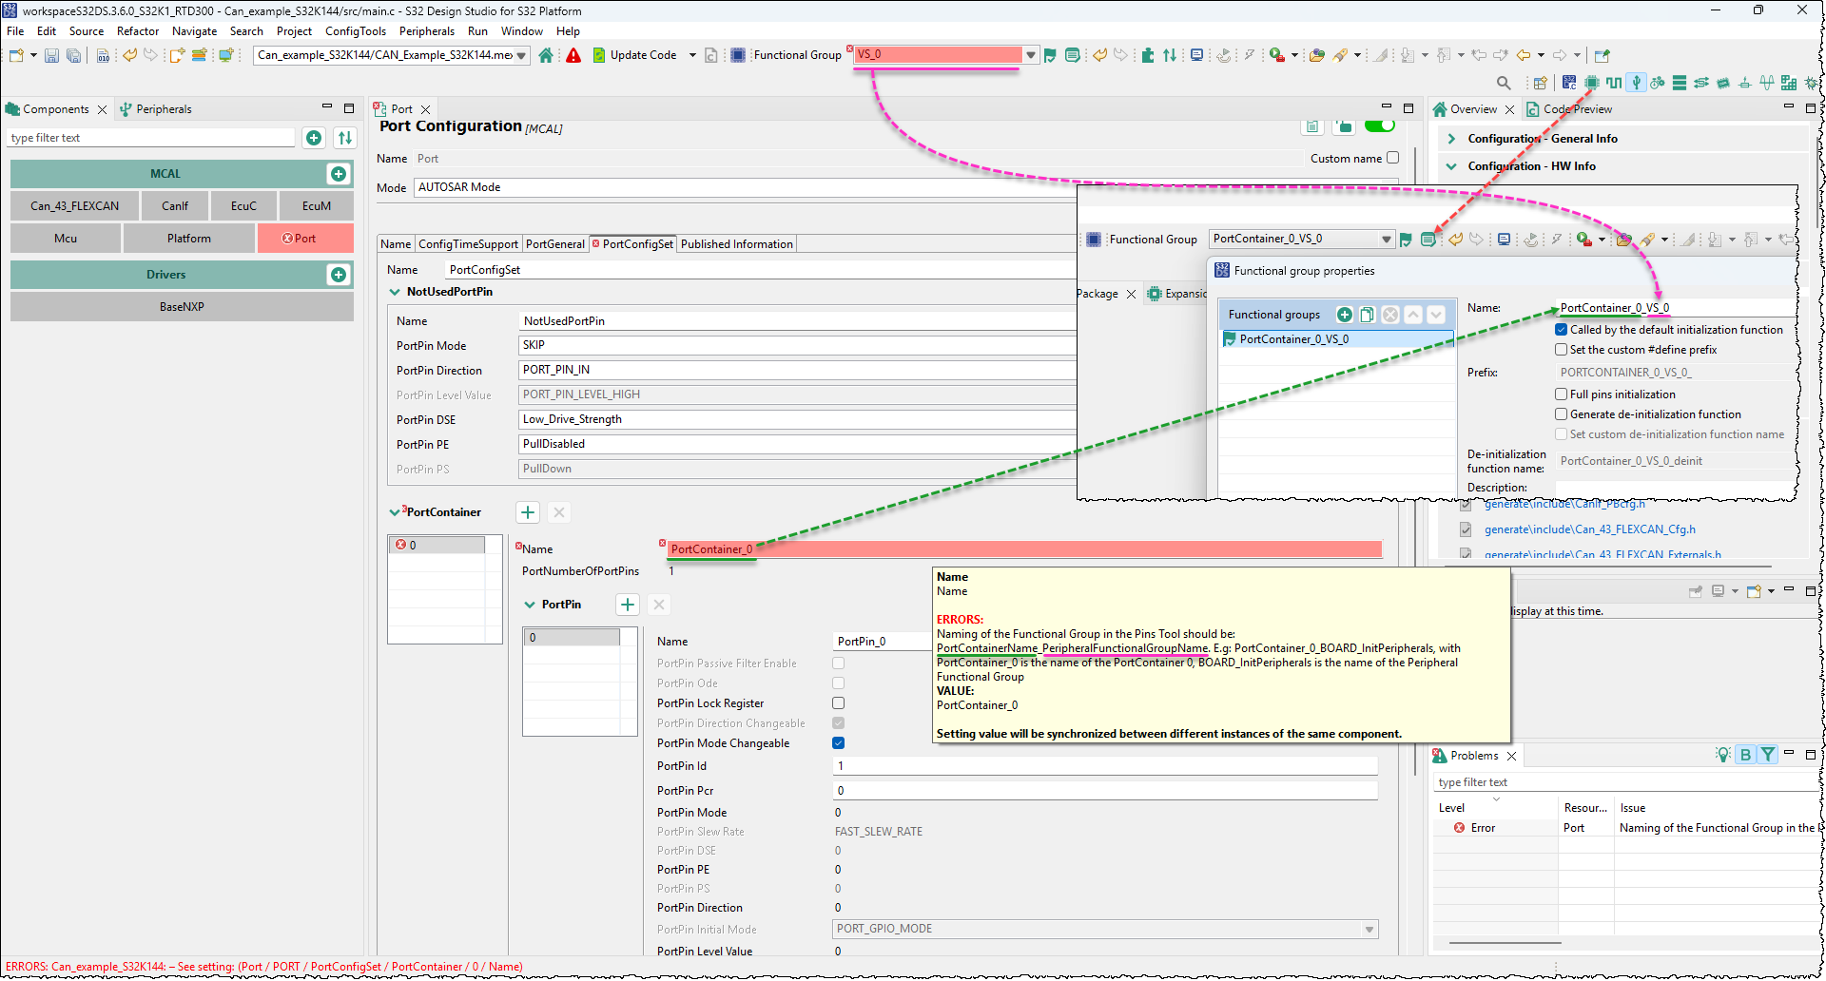The image size is (1826, 981).
Task: Open the ConfigTools menu
Action: 356,31
